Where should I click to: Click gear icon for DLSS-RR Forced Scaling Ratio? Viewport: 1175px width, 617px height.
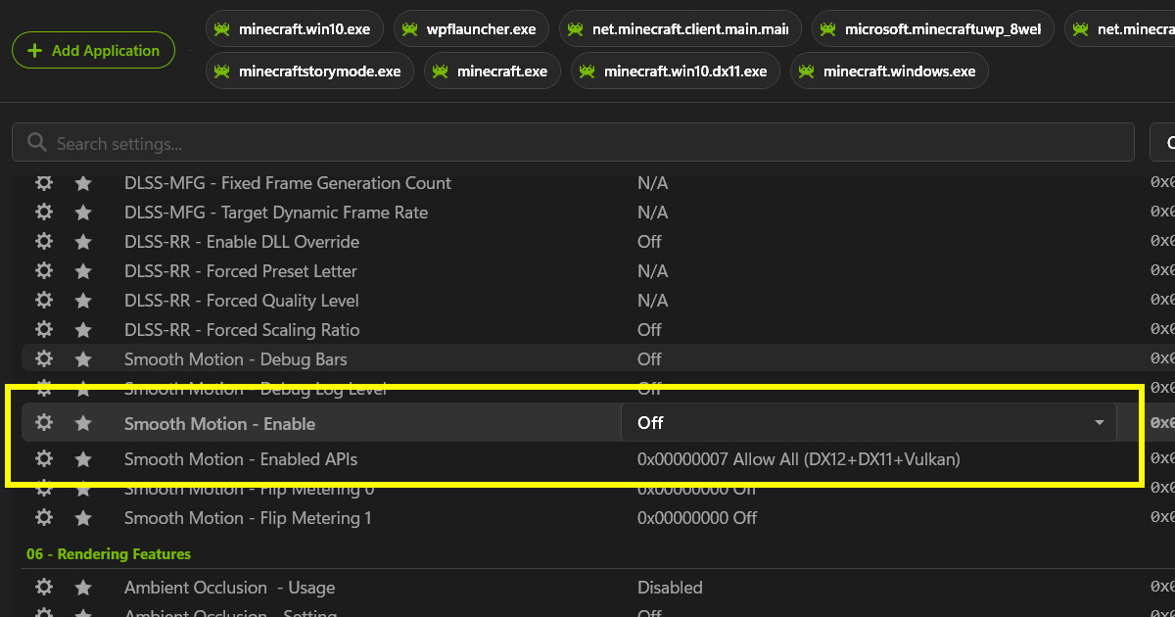pyautogui.click(x=44, y=330)
